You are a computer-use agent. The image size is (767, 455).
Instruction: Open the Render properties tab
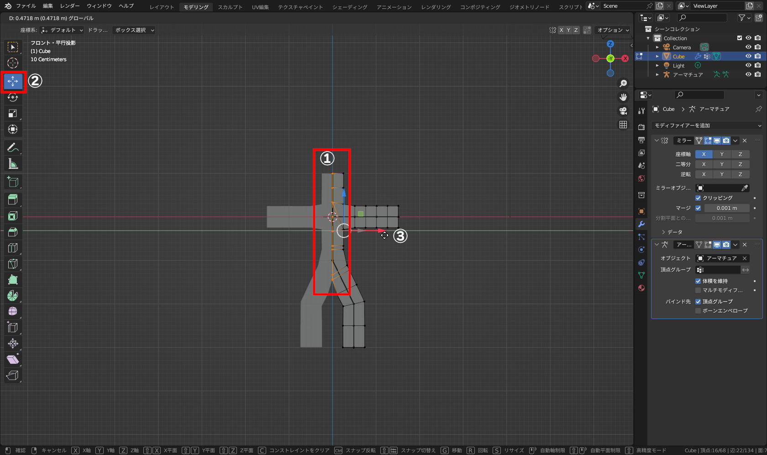pos(641,127)
